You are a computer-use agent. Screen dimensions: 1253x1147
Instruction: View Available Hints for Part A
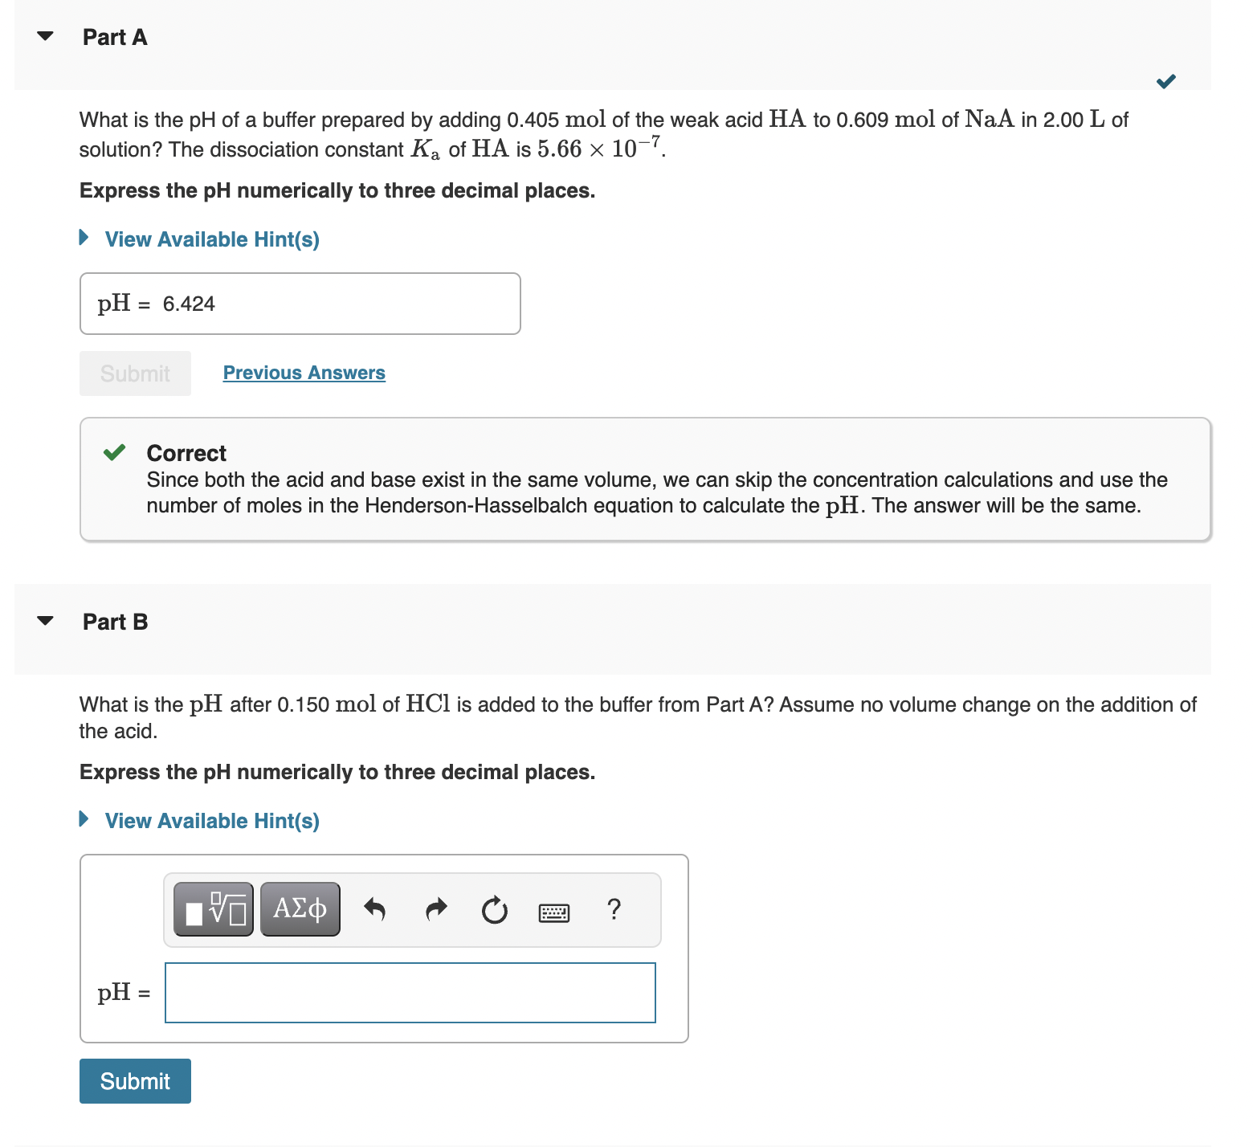point(212,239)
